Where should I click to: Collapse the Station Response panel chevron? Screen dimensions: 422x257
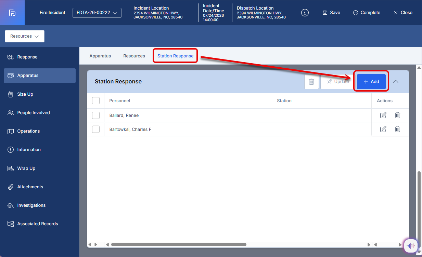pos(396,82)
